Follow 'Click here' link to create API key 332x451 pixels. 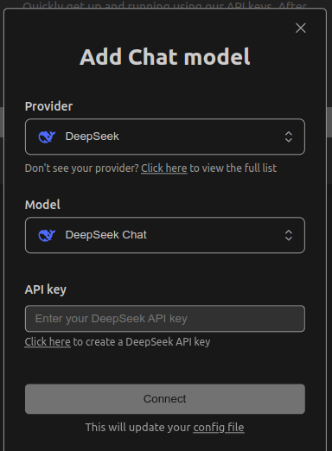48,342
